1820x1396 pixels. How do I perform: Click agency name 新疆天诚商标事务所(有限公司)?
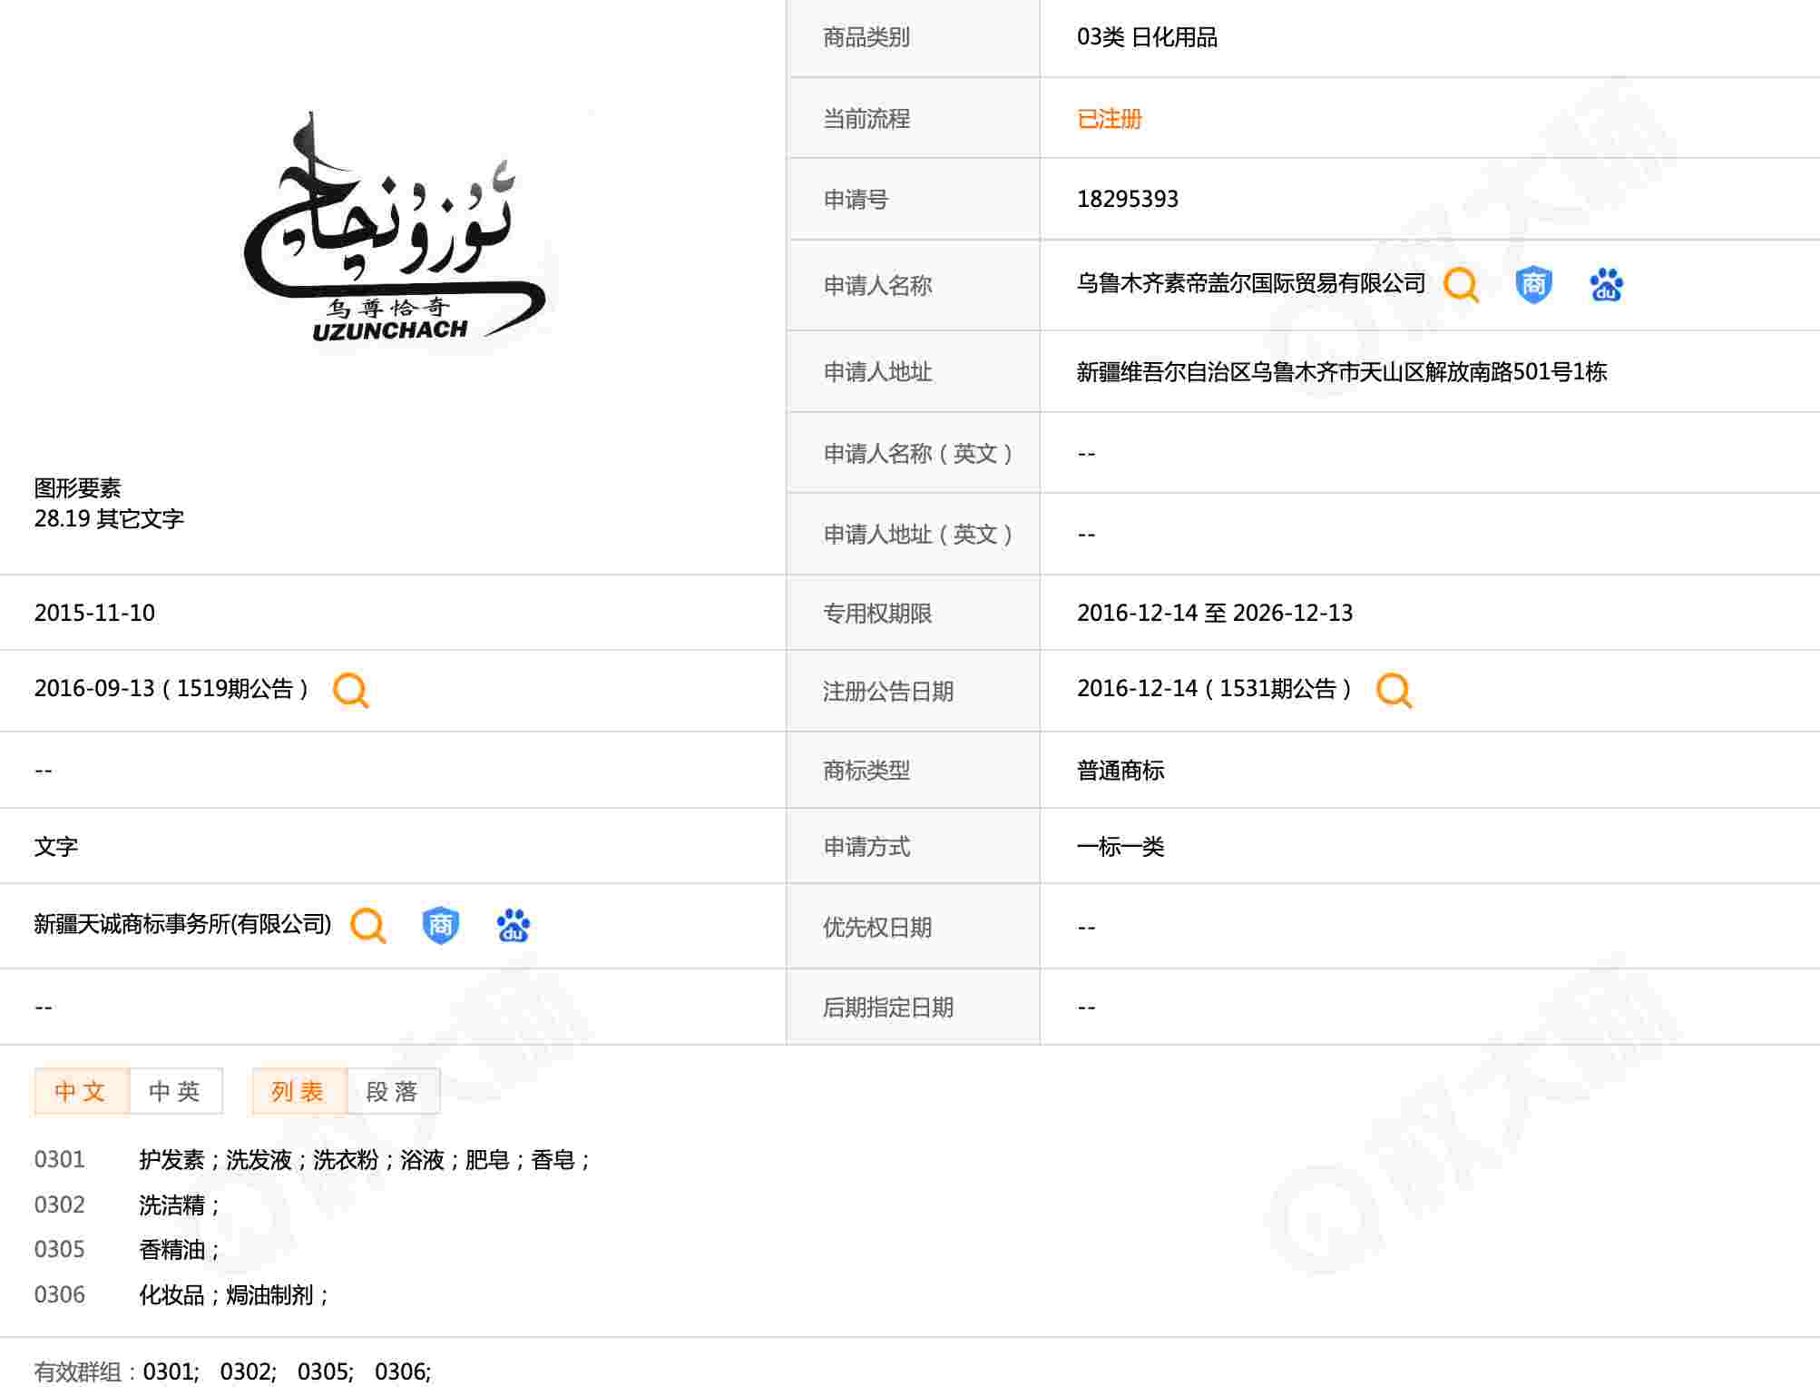[x=182, y=924]
